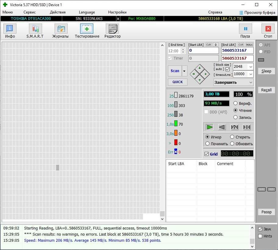
Task: Click the green cross Victoria app icon
Action: pyautogui.click(x=5, y=5)
